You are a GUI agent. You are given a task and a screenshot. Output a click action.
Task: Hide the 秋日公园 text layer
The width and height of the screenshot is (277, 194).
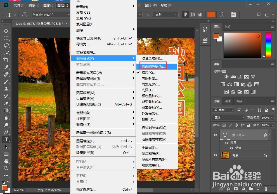click(215, 135)
